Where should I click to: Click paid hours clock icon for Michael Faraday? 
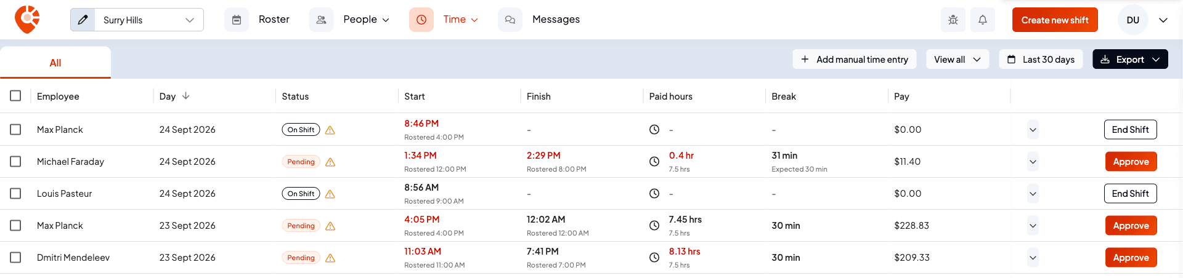pos(654,162)
